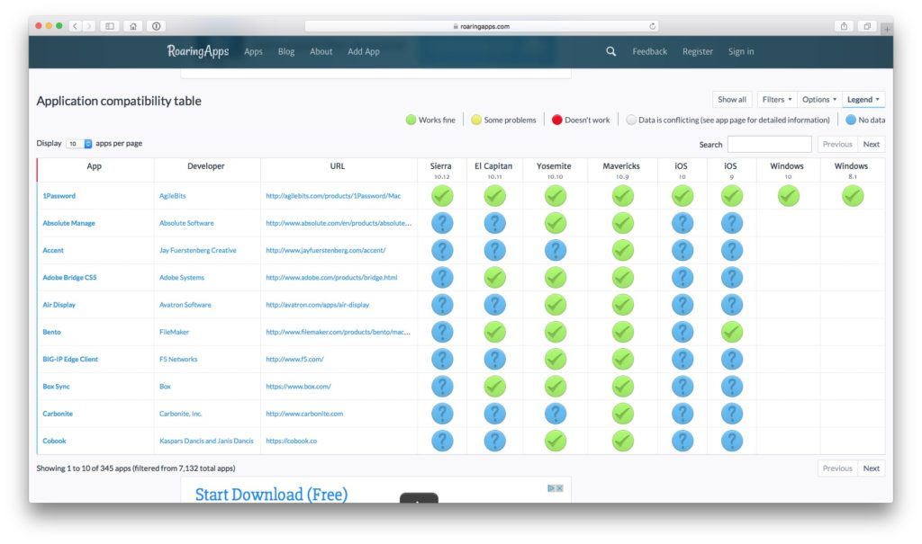Click the Safari address bar
Viewport: 922px width, 544px height.
482,26
